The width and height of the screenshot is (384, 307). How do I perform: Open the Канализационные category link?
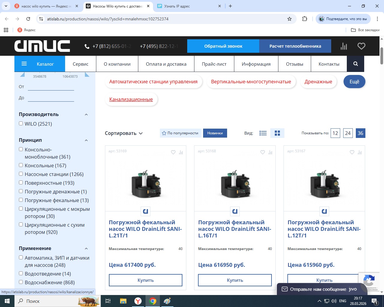131,99
